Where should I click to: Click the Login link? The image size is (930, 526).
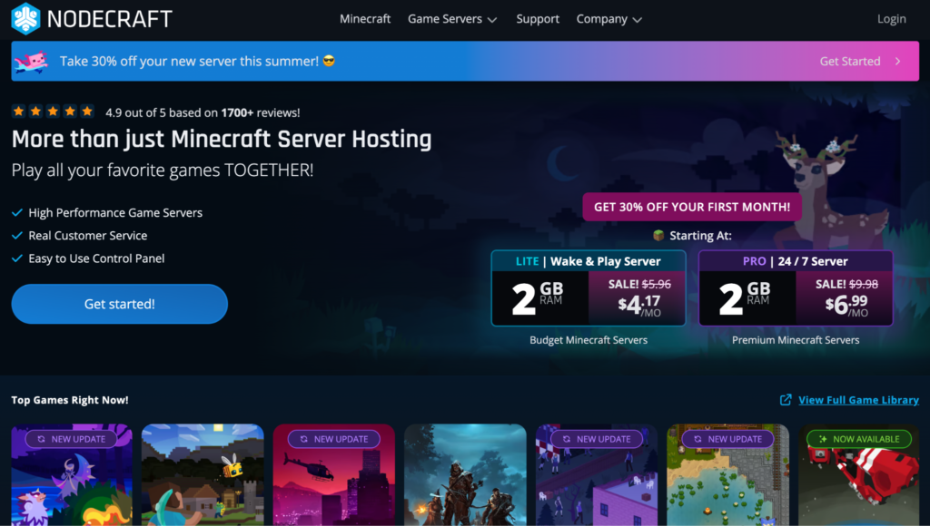[892, 19]
